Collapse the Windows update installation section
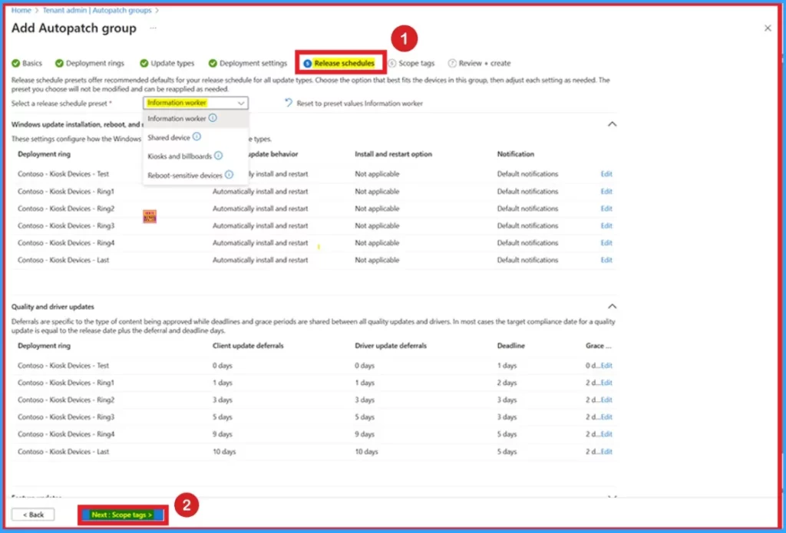The width and height of the screenshot is (786, 533). (x=612, y=123)
